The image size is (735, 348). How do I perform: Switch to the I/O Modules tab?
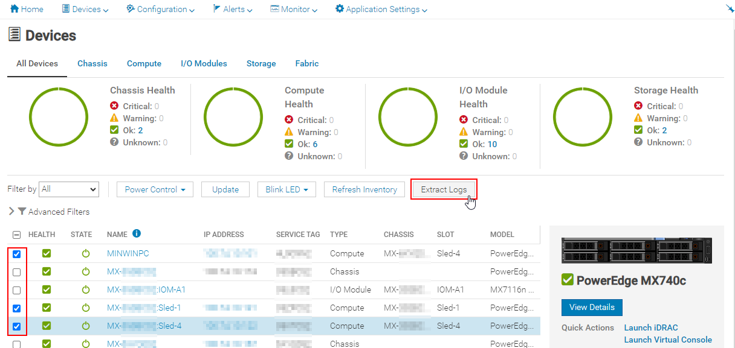204,63
